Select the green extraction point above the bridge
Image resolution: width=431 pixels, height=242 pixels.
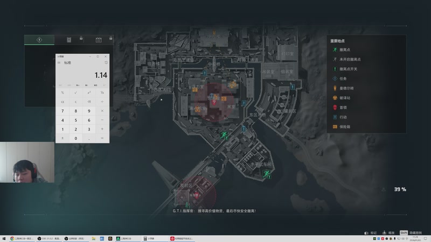point(224,136)
